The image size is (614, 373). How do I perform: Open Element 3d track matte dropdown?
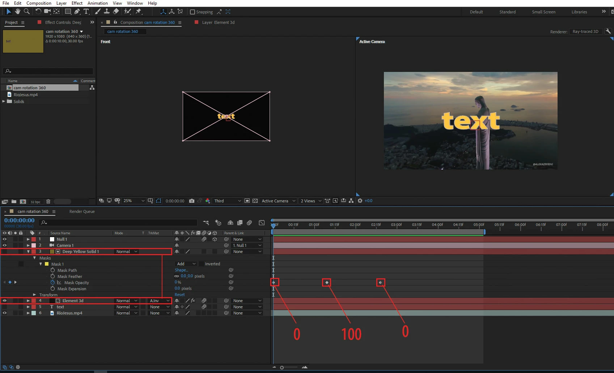[160, 301]
